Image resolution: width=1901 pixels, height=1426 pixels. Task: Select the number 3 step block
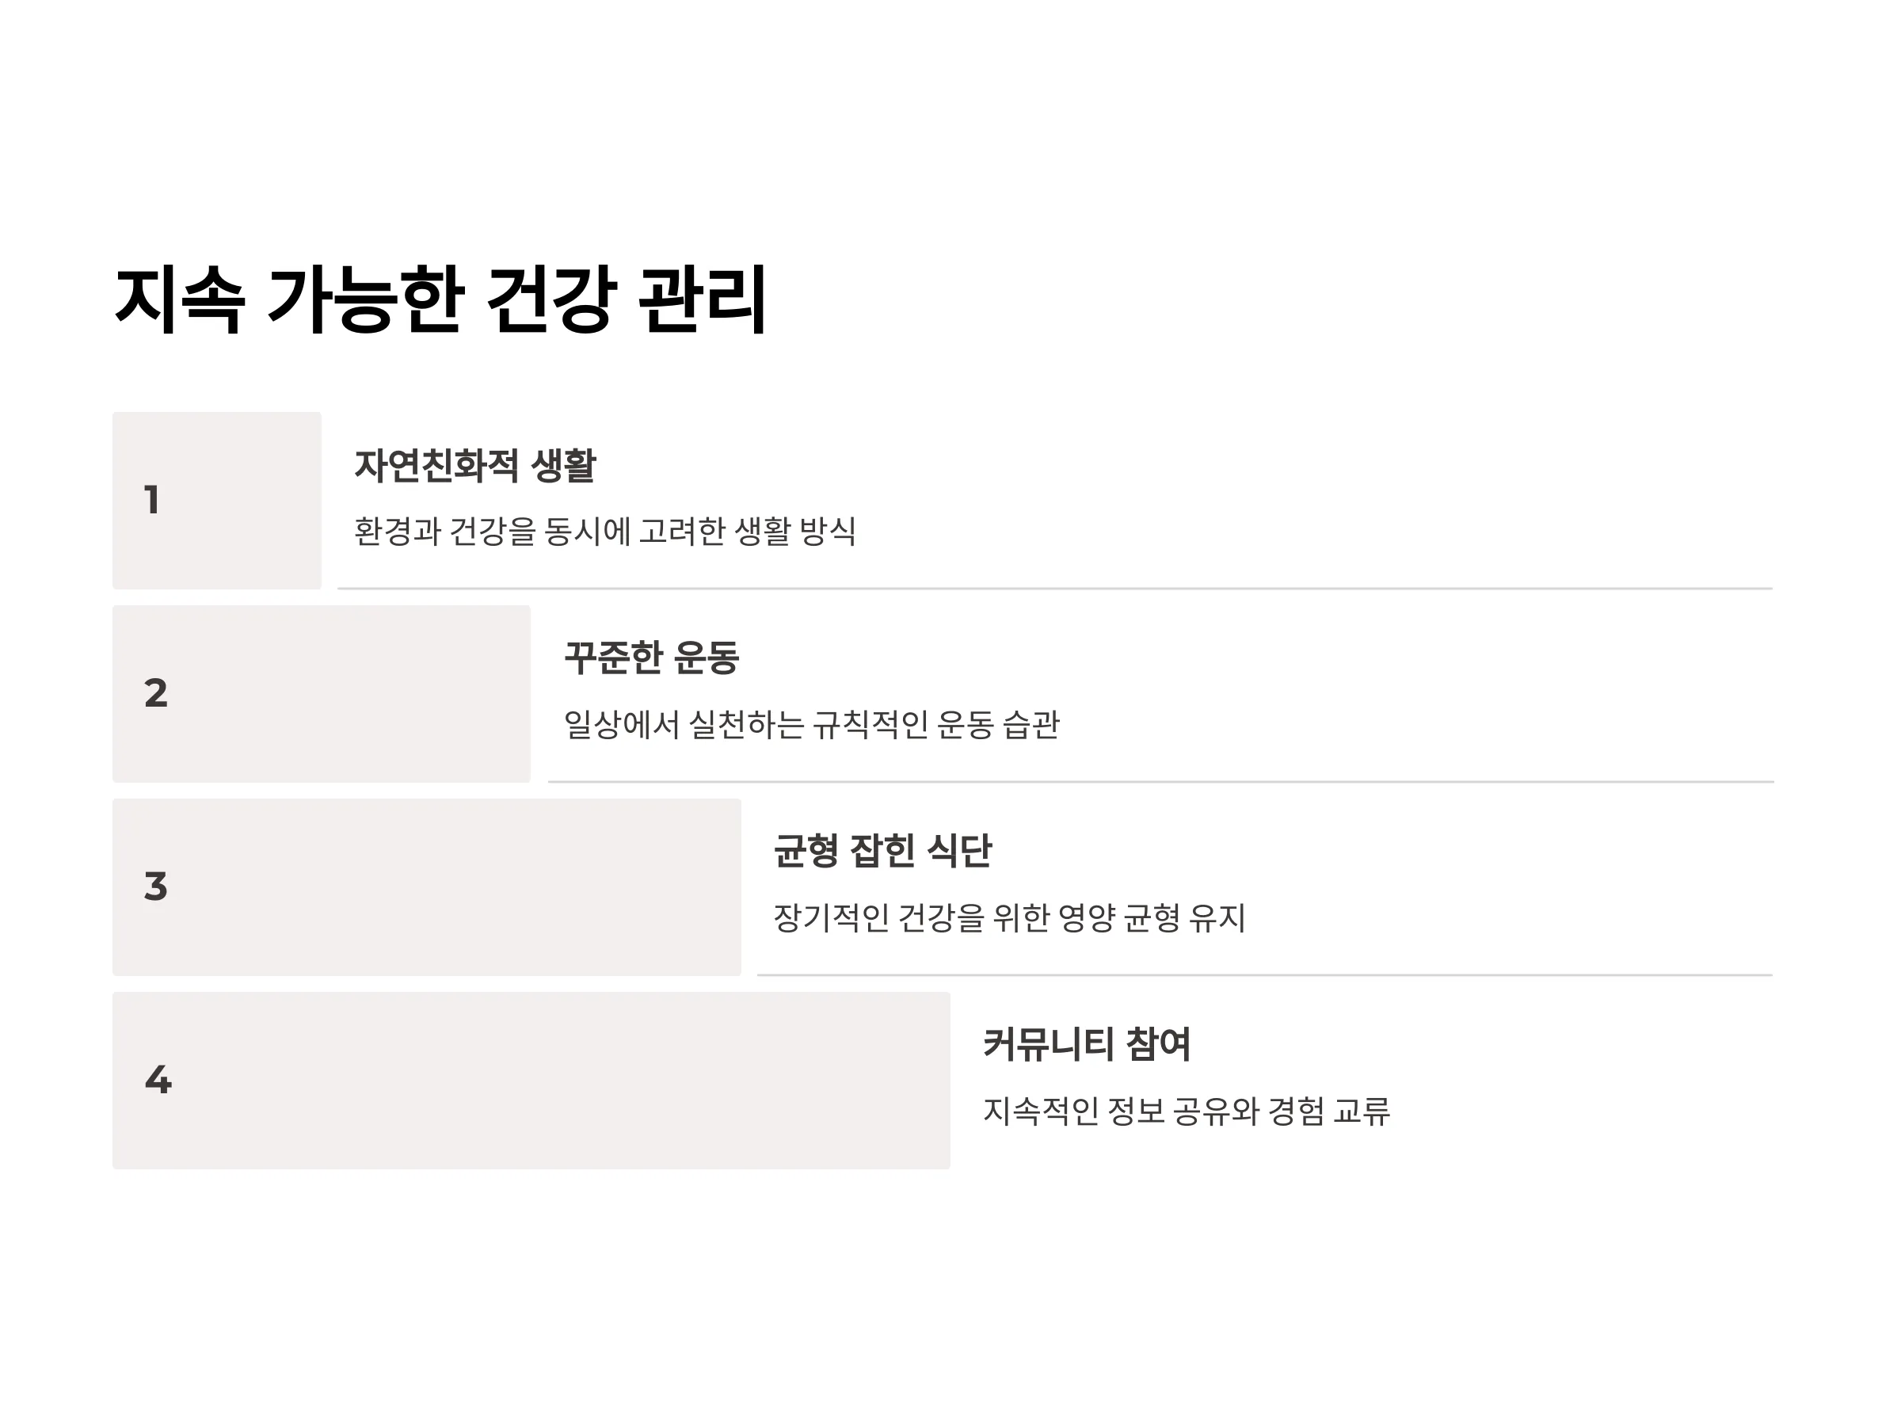pyautogui.click(x=426, y=887)
